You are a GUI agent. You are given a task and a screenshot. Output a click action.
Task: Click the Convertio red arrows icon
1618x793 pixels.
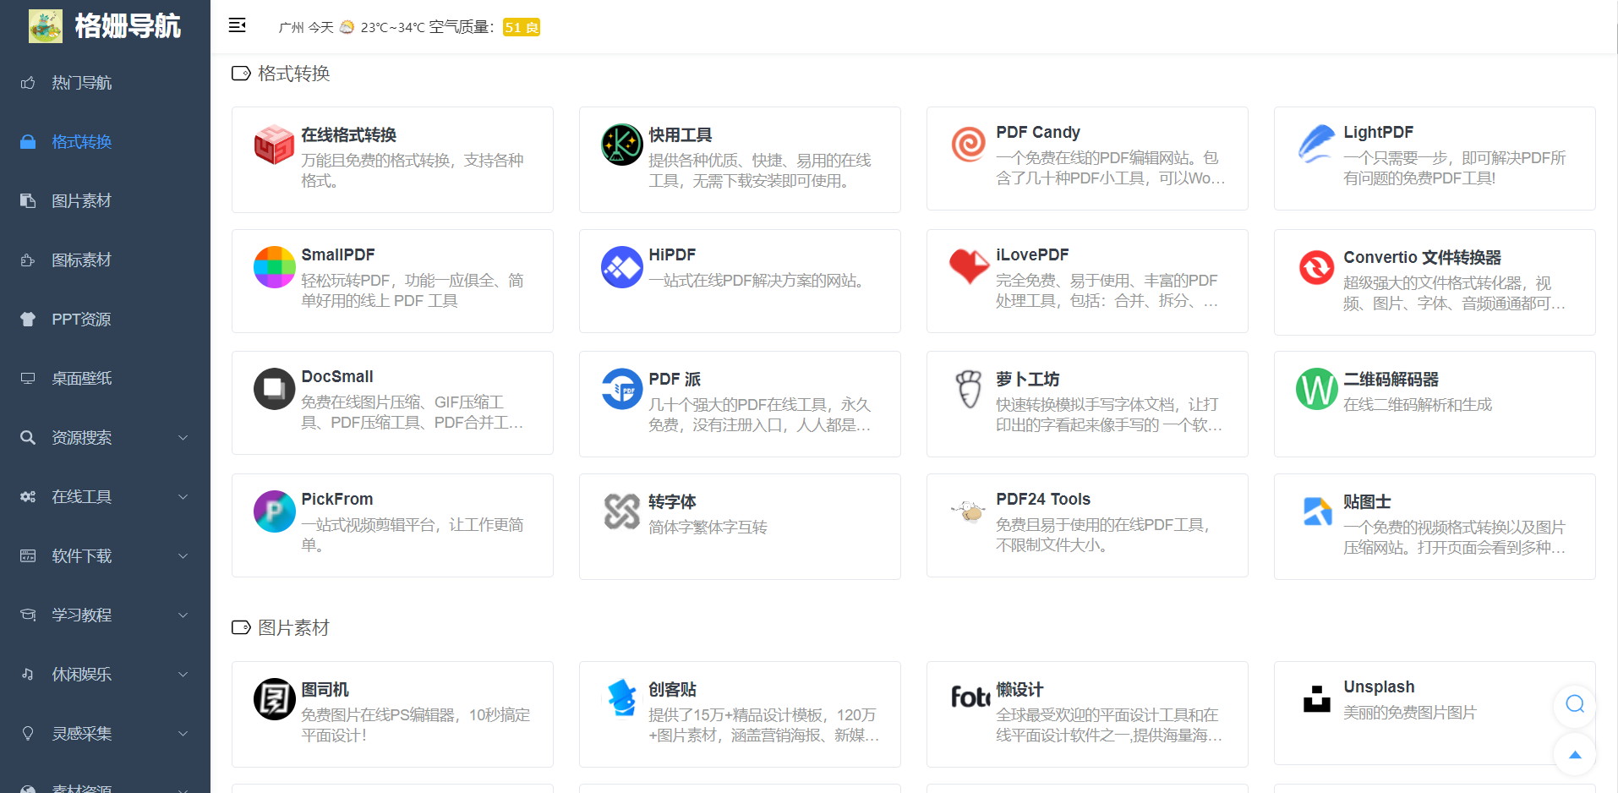pos(1316,268)
